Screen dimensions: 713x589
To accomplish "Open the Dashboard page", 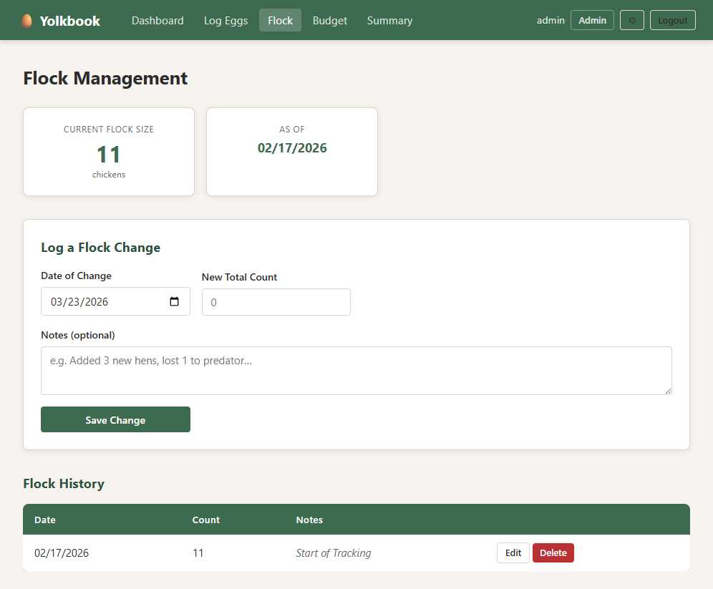I will click(157, 21).
